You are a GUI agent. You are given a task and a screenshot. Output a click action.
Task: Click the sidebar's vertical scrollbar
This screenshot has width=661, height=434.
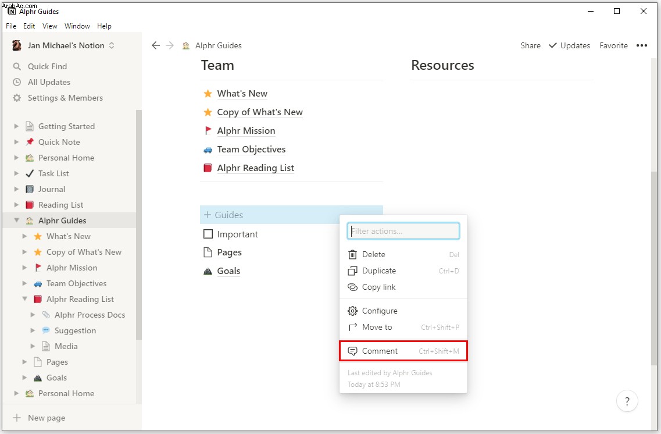click(x=139, y=225)
